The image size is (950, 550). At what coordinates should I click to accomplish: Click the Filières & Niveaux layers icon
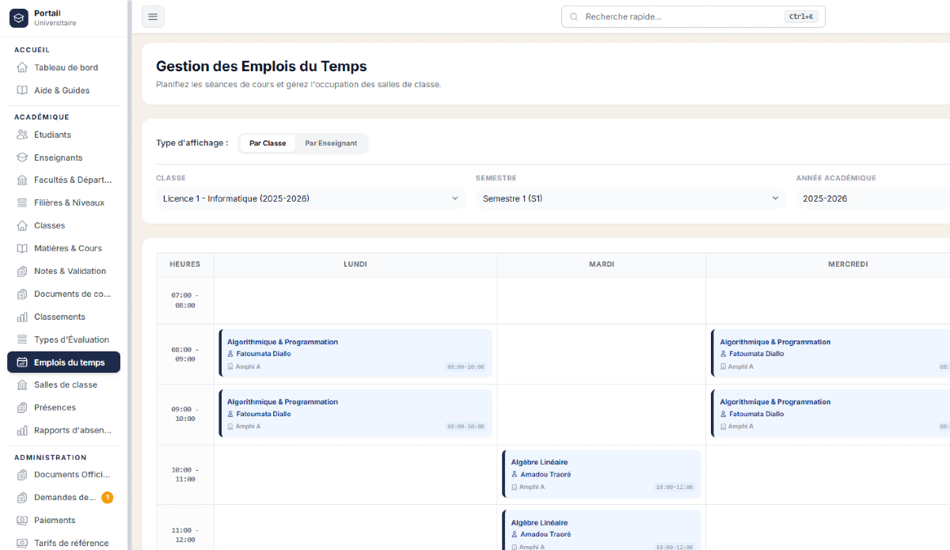tap(22, 203)
